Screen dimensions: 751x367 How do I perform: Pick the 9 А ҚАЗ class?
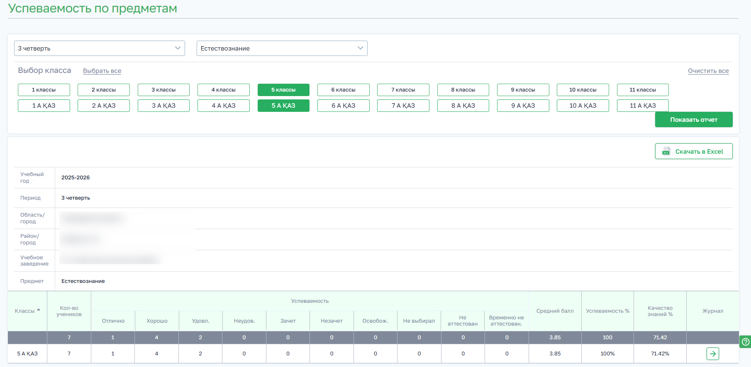[x=523, y=106]
